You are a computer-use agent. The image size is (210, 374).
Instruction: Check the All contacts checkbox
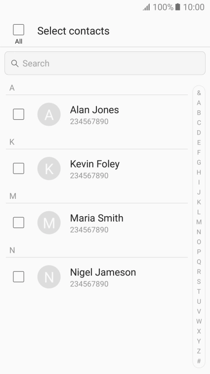[x=19, y=30]
